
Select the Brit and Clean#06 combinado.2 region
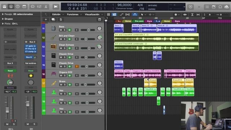pyautogui.click(x=156, y=38)
